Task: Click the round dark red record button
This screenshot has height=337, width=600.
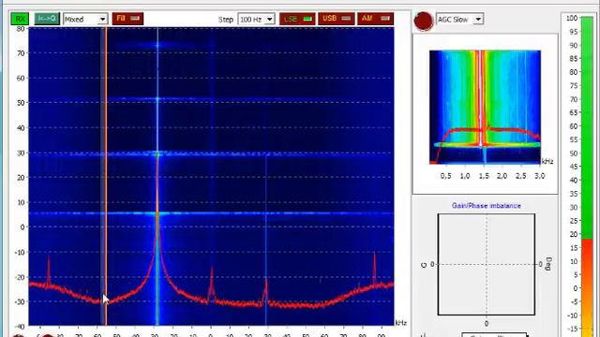Action: click(424, 21)
